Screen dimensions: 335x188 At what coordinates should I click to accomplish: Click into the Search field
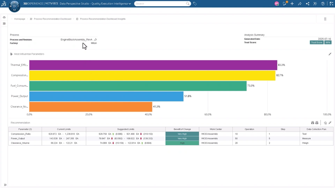pyautogui.click(x=161, y=3)
